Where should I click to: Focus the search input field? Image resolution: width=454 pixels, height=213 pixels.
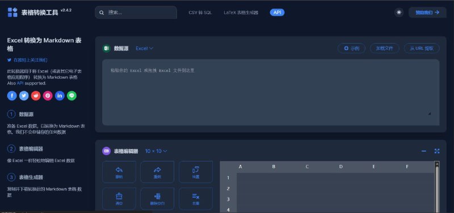click(x=136, y=12)
